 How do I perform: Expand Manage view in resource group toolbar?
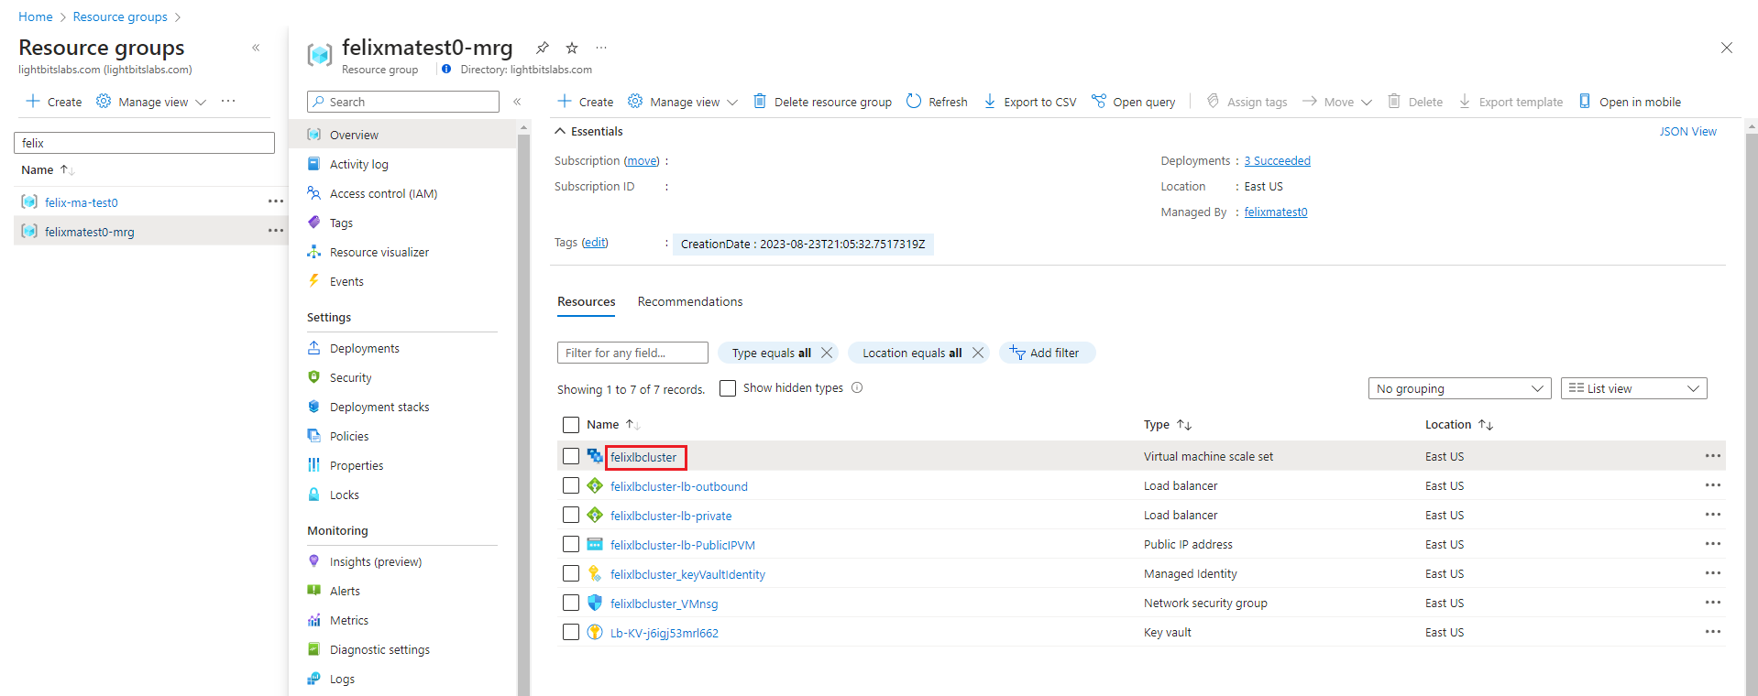[683, 102]
